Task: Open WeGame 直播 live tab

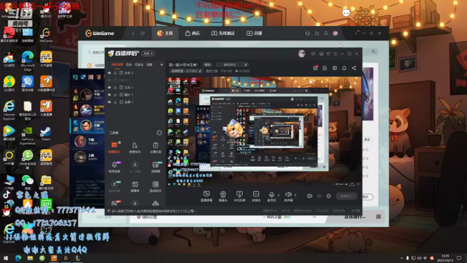Action: tap(255, 33)
